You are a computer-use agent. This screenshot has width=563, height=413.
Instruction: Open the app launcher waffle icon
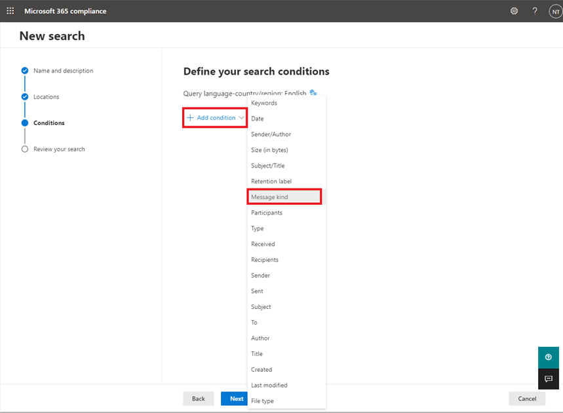[x=10, y=10]
